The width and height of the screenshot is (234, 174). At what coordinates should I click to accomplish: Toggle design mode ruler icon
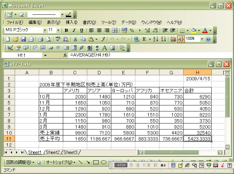pos(10,48)
